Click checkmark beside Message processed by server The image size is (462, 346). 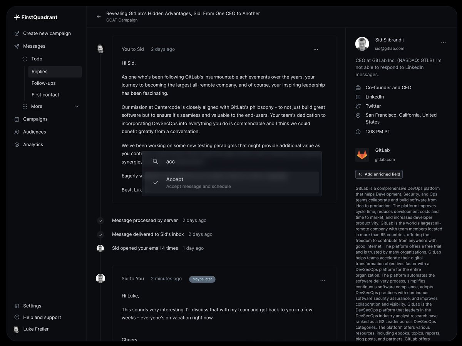pyautogui.click(x=100, y=221)
